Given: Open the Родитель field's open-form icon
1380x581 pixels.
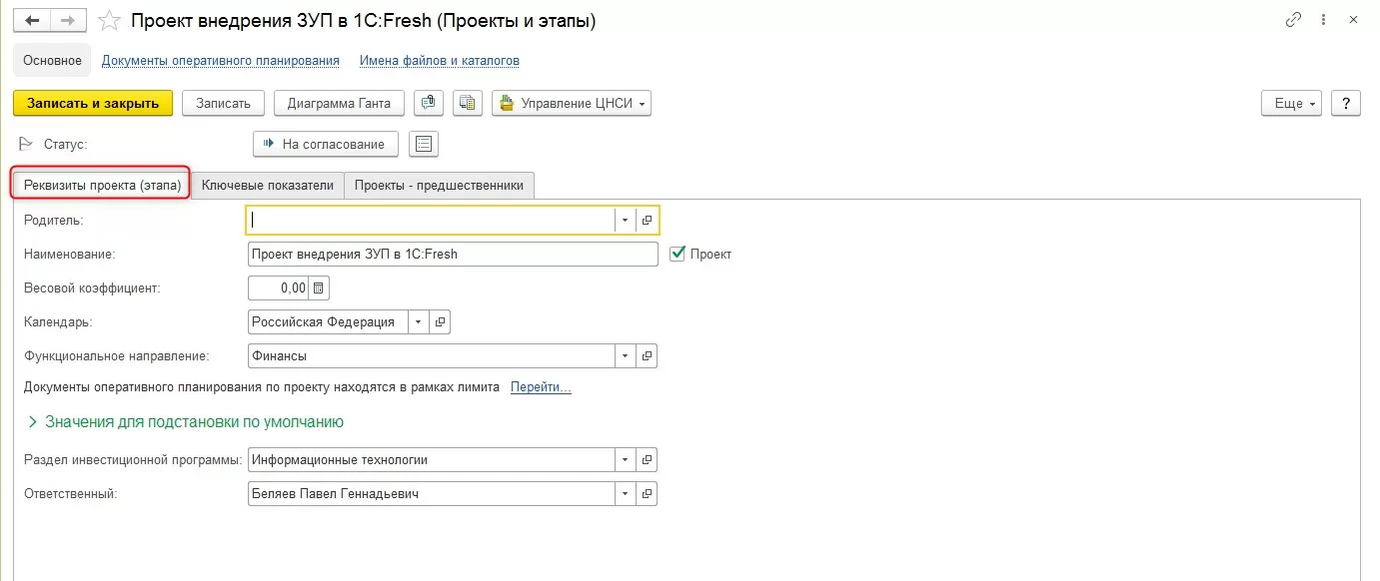Looking at the screenshot, I should pyautogui.click(x=647, y=220).
